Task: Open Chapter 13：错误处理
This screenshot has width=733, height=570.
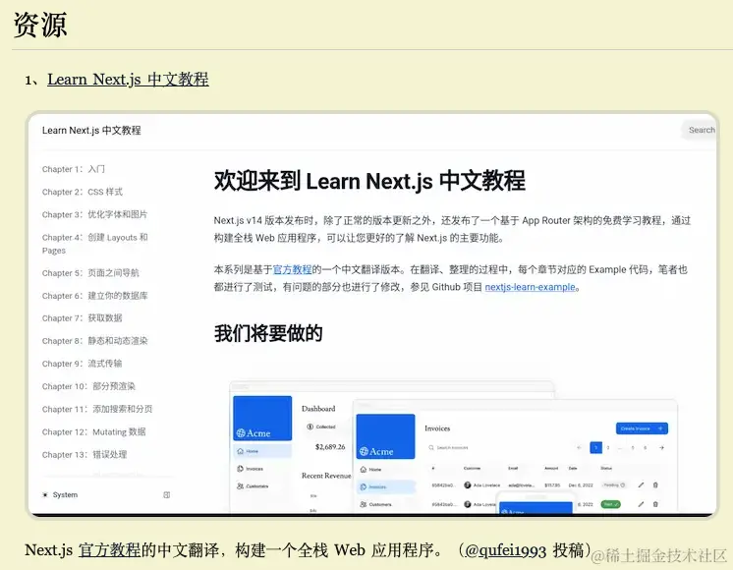Action: pyautogui.click(x=85, y=454)
